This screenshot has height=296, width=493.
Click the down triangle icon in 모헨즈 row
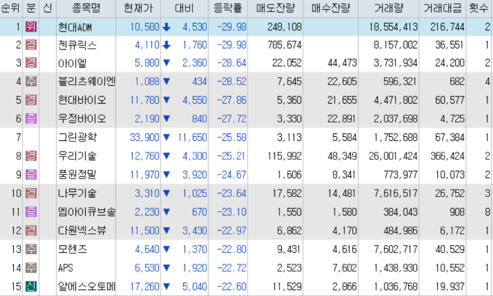pyautogui.click(x=166, y=249)
